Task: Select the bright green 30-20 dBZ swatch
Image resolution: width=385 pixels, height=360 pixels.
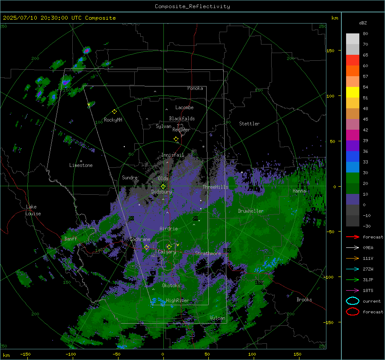Action: coord(352,178)
